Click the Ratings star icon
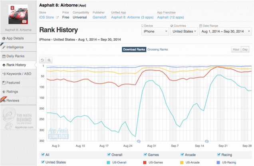The image size is (254, 166). coord(4,92)
